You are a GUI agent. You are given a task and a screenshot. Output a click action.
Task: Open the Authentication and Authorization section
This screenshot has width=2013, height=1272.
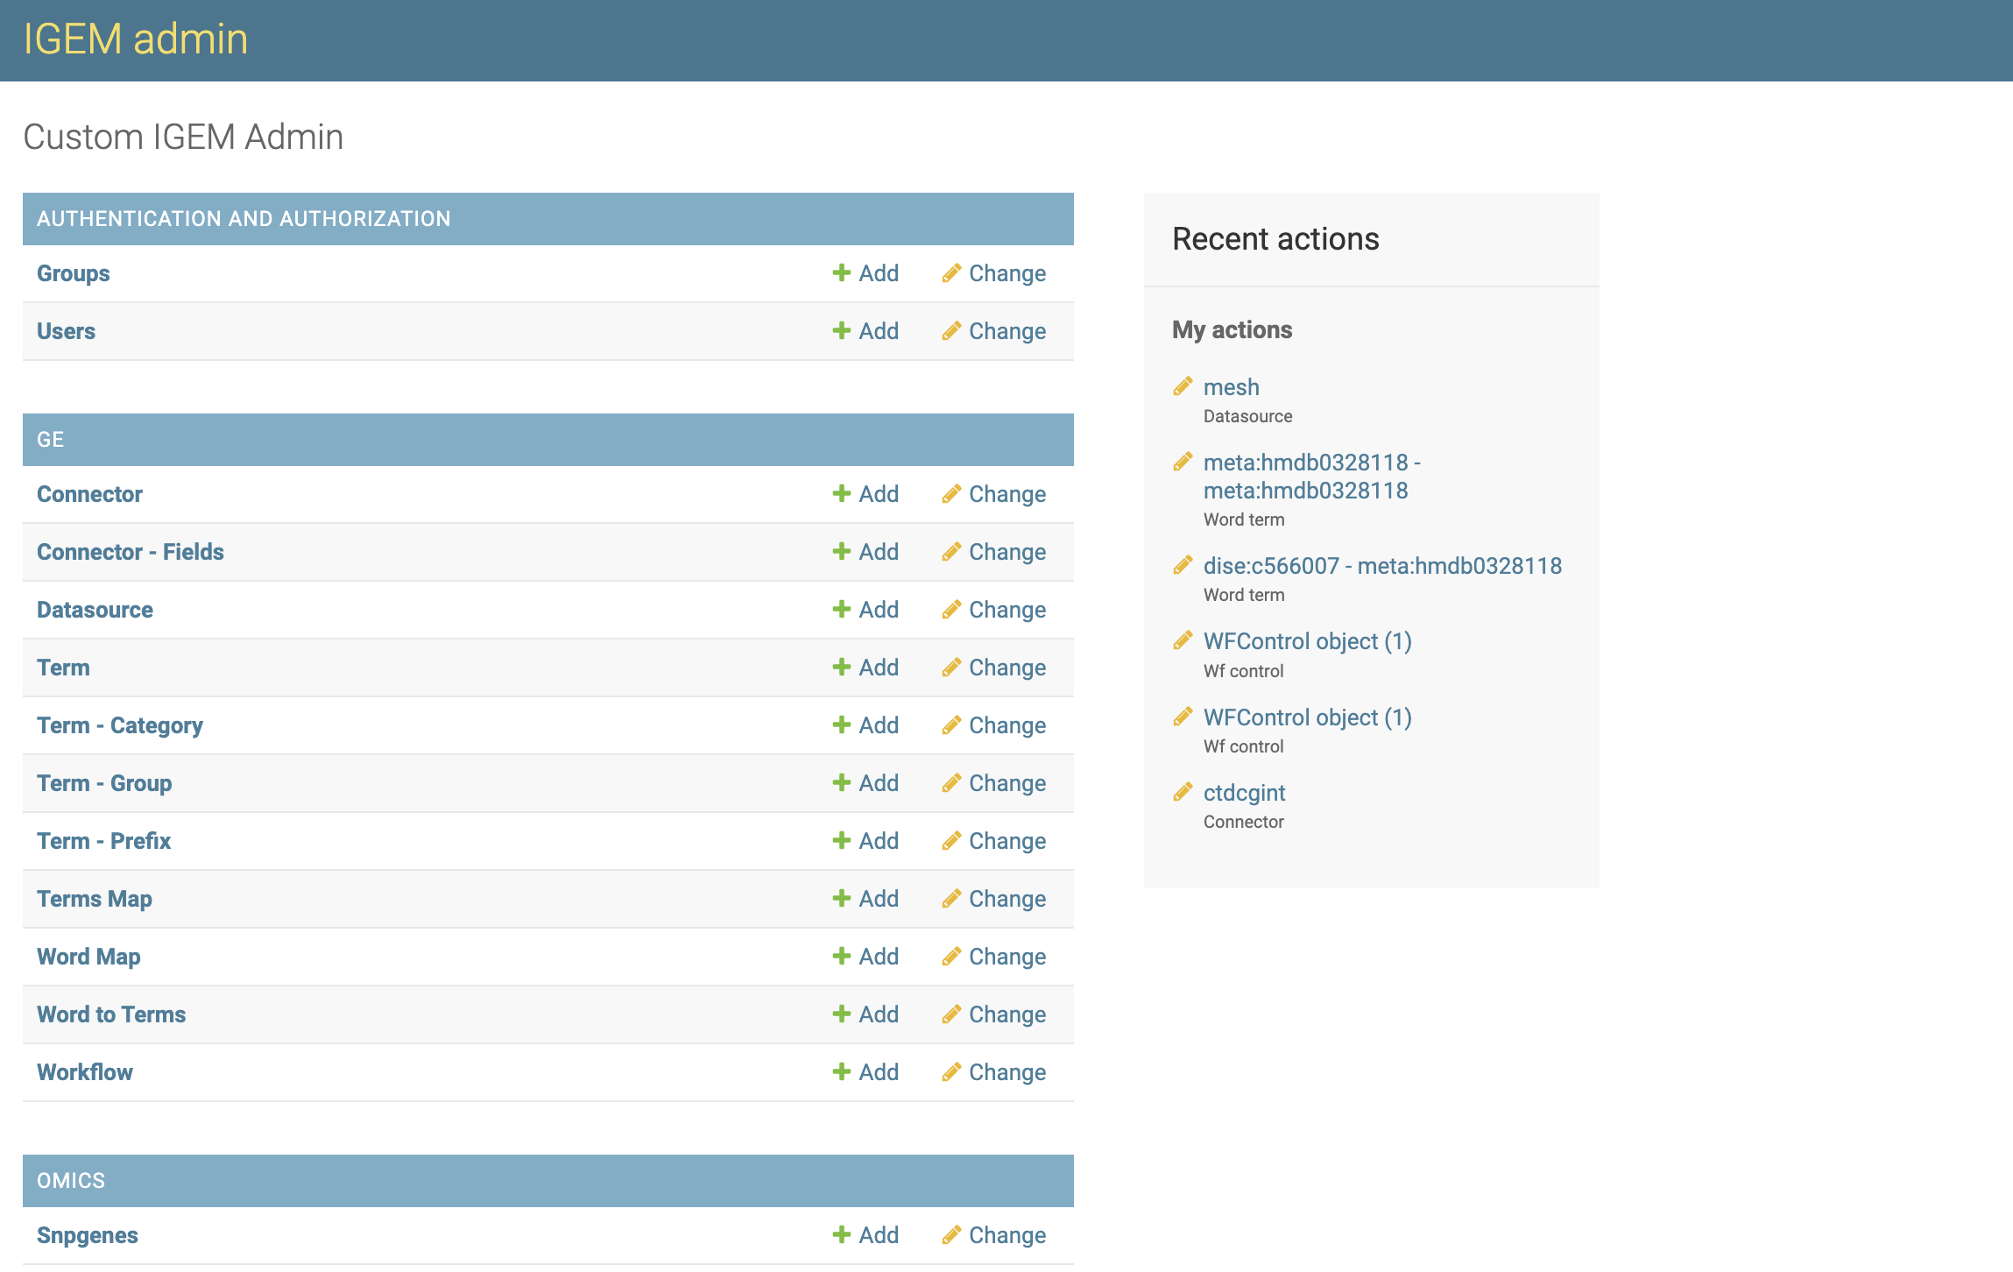(x=244, y=219)
